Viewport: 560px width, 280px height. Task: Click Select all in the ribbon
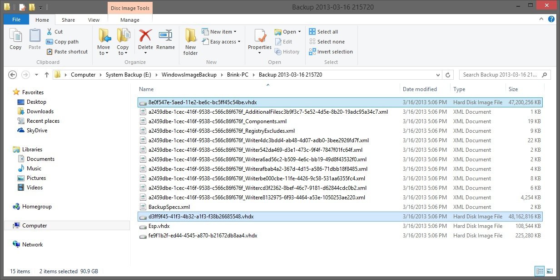coord(323,32)
